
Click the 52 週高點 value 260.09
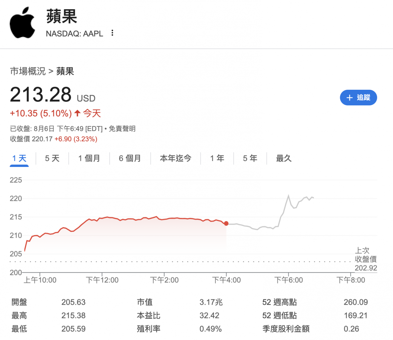(355, 302)
